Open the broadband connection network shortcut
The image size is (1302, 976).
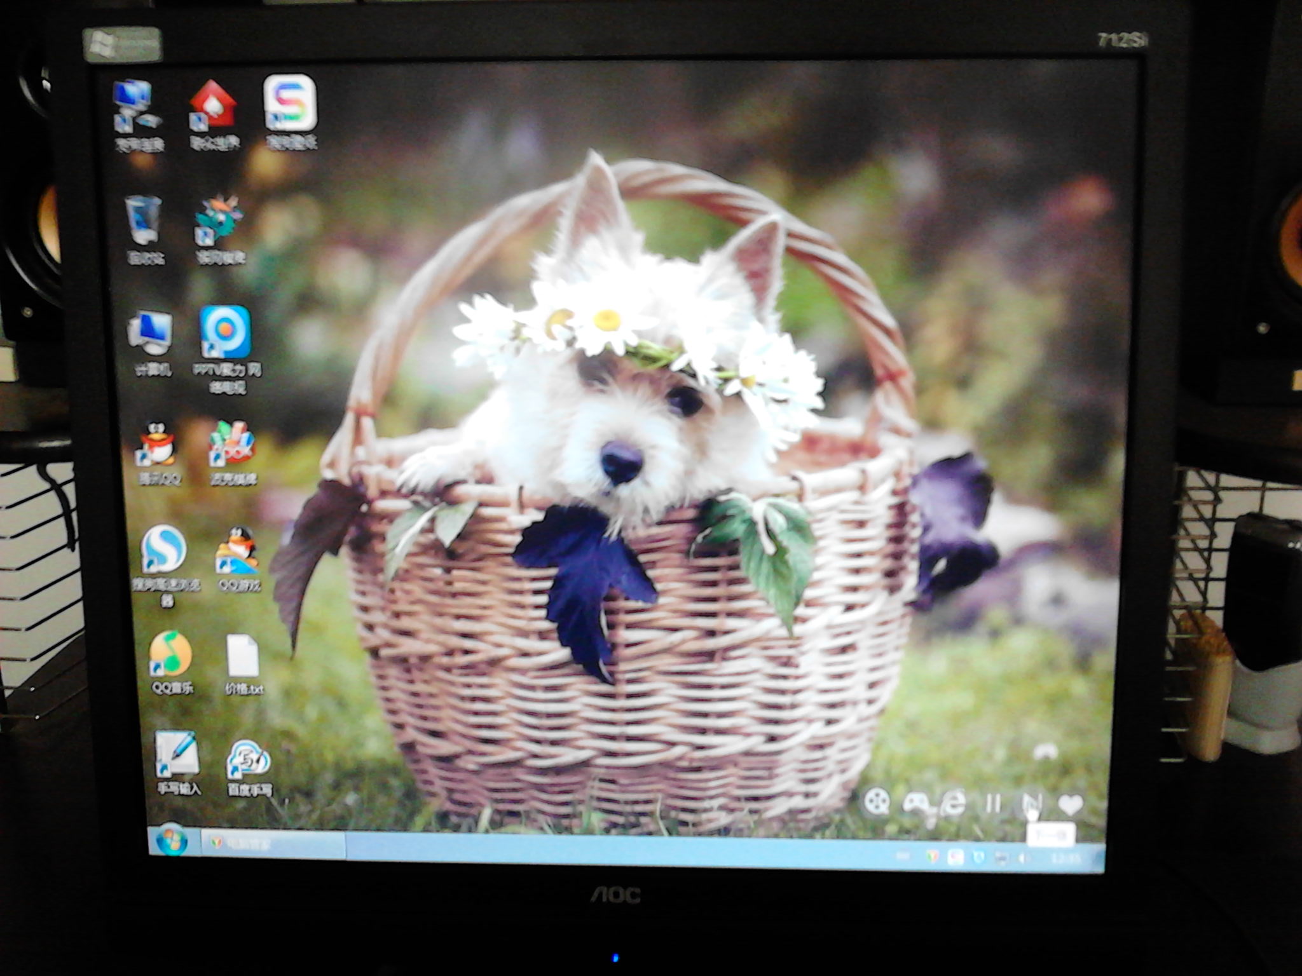pos(136,105)
